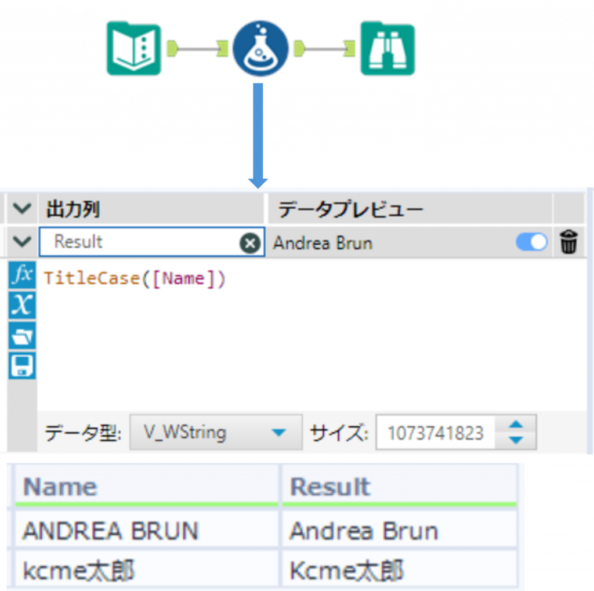Screen dimensions: 594x591
Task: Decrease size with the down arrow
Action: pyautogui.click(x=515, y=440)
